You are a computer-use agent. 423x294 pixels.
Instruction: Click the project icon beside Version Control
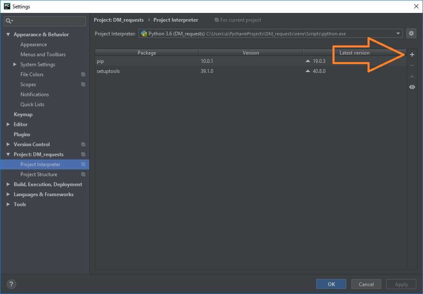pos(83,145)
